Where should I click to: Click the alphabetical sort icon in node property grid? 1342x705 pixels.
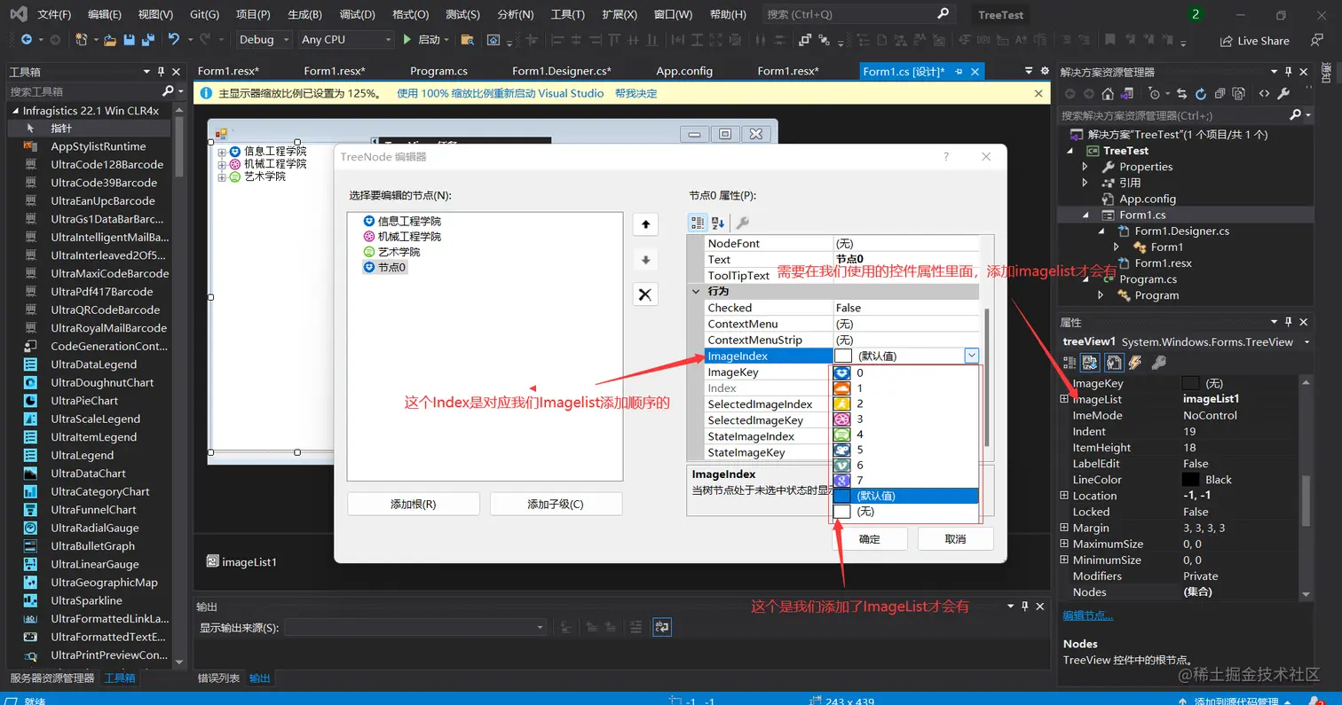tap(718, 223)
